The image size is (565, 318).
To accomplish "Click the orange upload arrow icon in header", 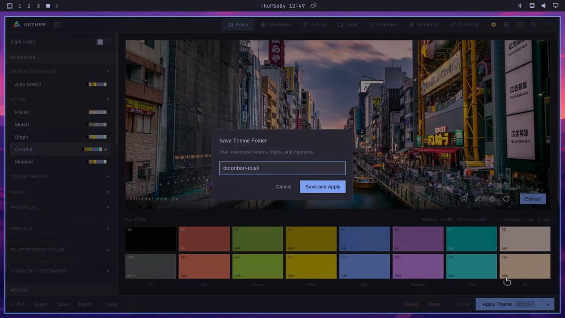I will [x=493, y=24].
